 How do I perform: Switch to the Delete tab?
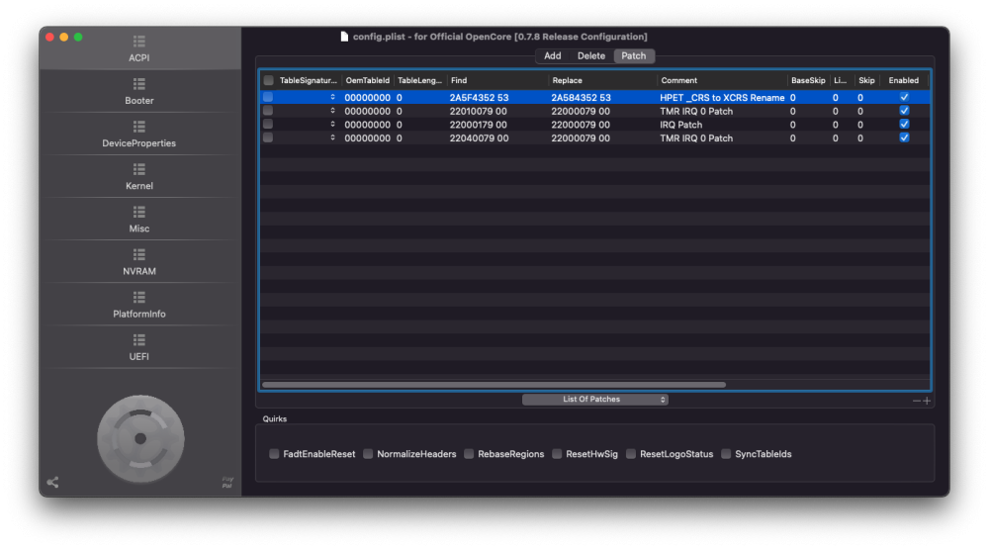click(591, 55)
